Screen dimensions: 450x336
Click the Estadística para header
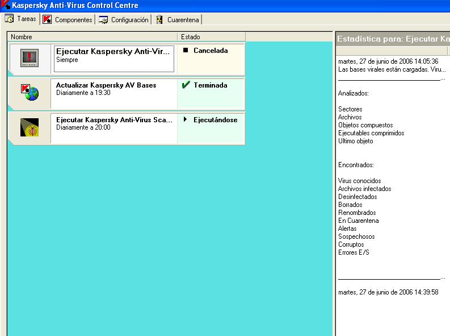[393, 39]
